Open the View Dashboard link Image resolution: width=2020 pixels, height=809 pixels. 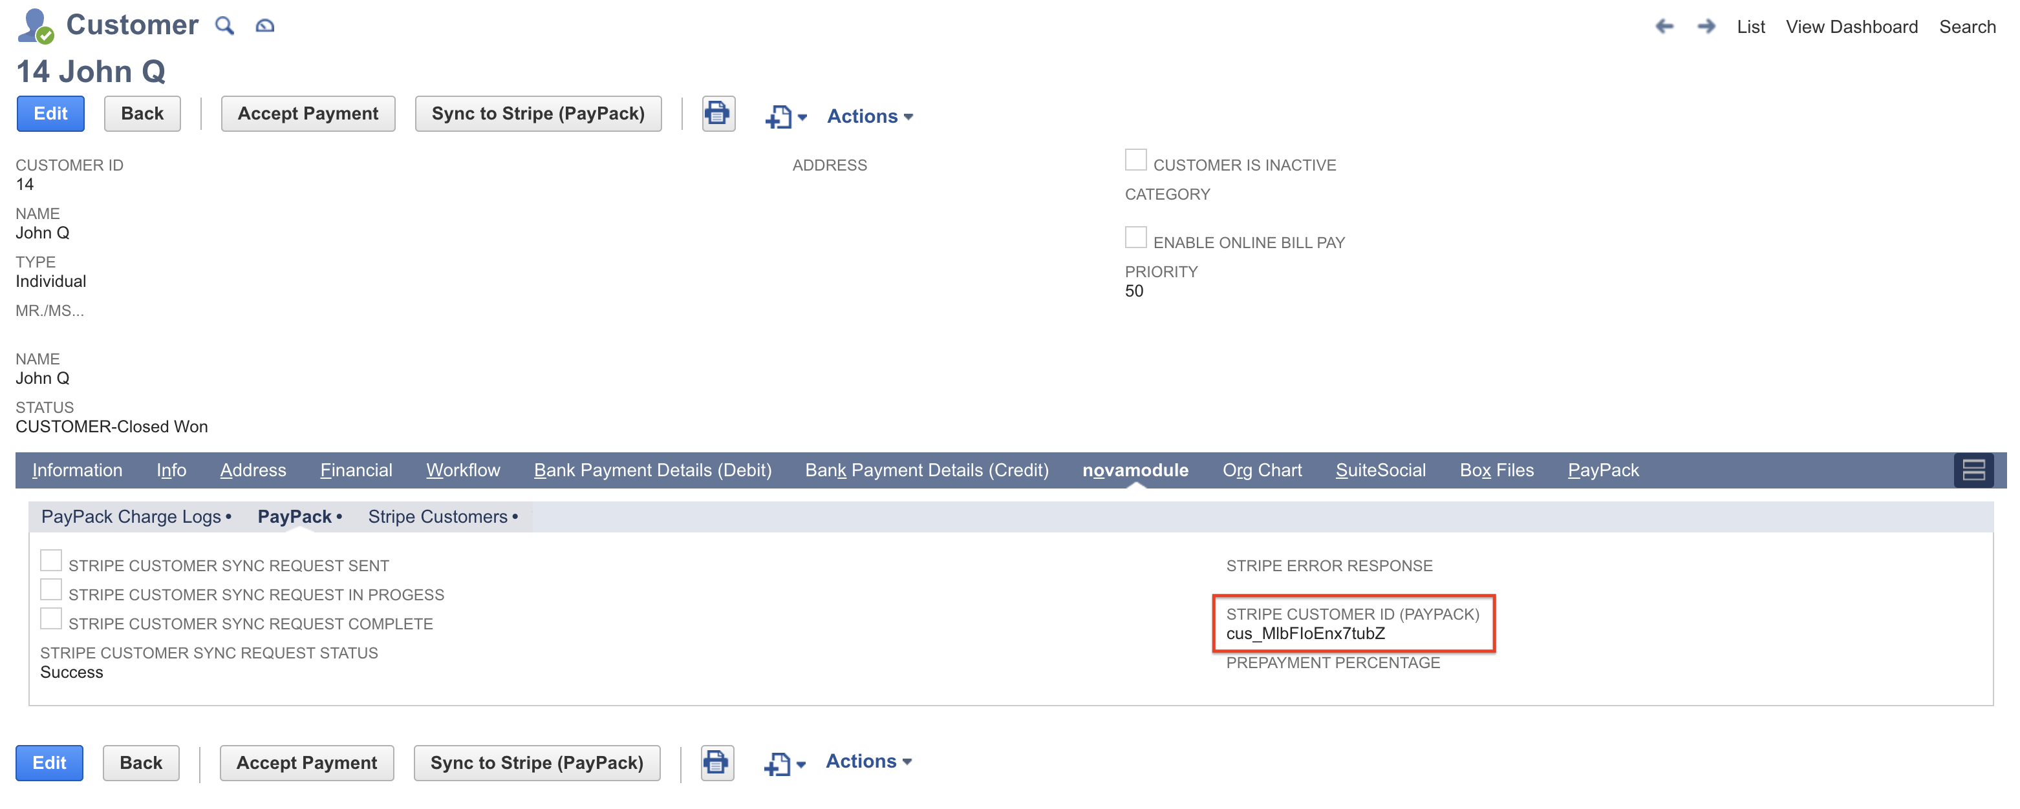coord(1851,26)
